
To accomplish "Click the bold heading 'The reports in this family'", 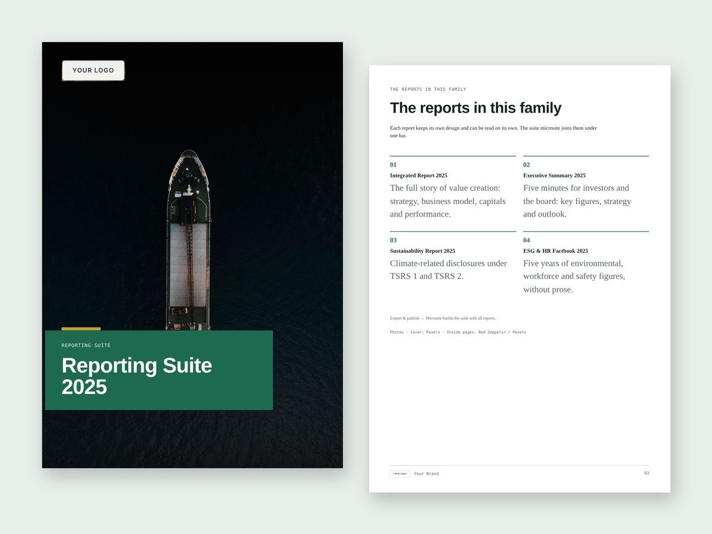I will coord(475,108).
